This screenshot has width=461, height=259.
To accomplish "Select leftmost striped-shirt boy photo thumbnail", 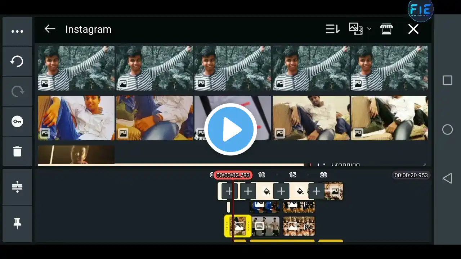I will click(x=76, y=68).
